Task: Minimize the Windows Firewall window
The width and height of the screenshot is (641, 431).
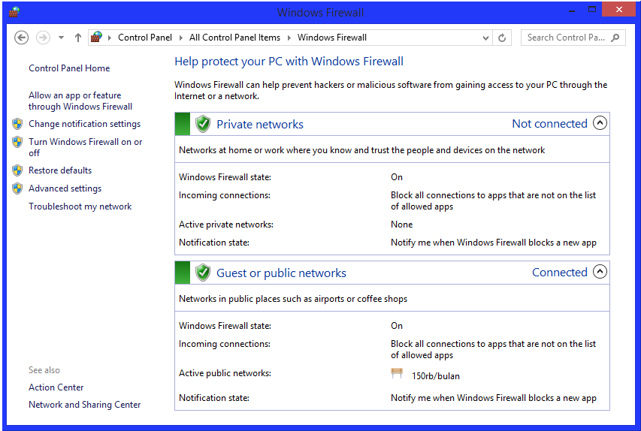Action: coord(572,10)
